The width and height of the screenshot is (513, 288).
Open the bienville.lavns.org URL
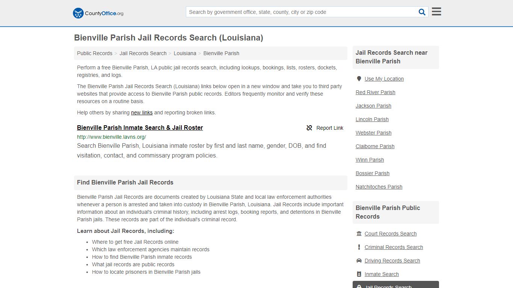(x=112, y=137)
